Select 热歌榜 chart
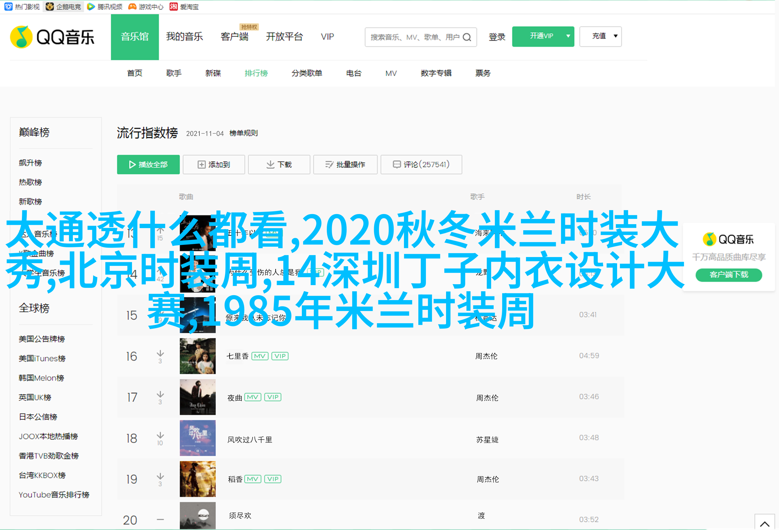The width and height of the screenshot is (779, 530). click(x=30, y=182)
